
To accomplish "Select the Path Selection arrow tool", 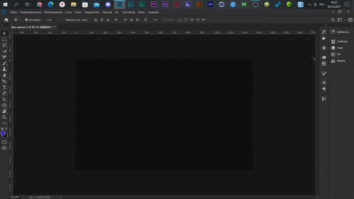I will pos(4,99).
